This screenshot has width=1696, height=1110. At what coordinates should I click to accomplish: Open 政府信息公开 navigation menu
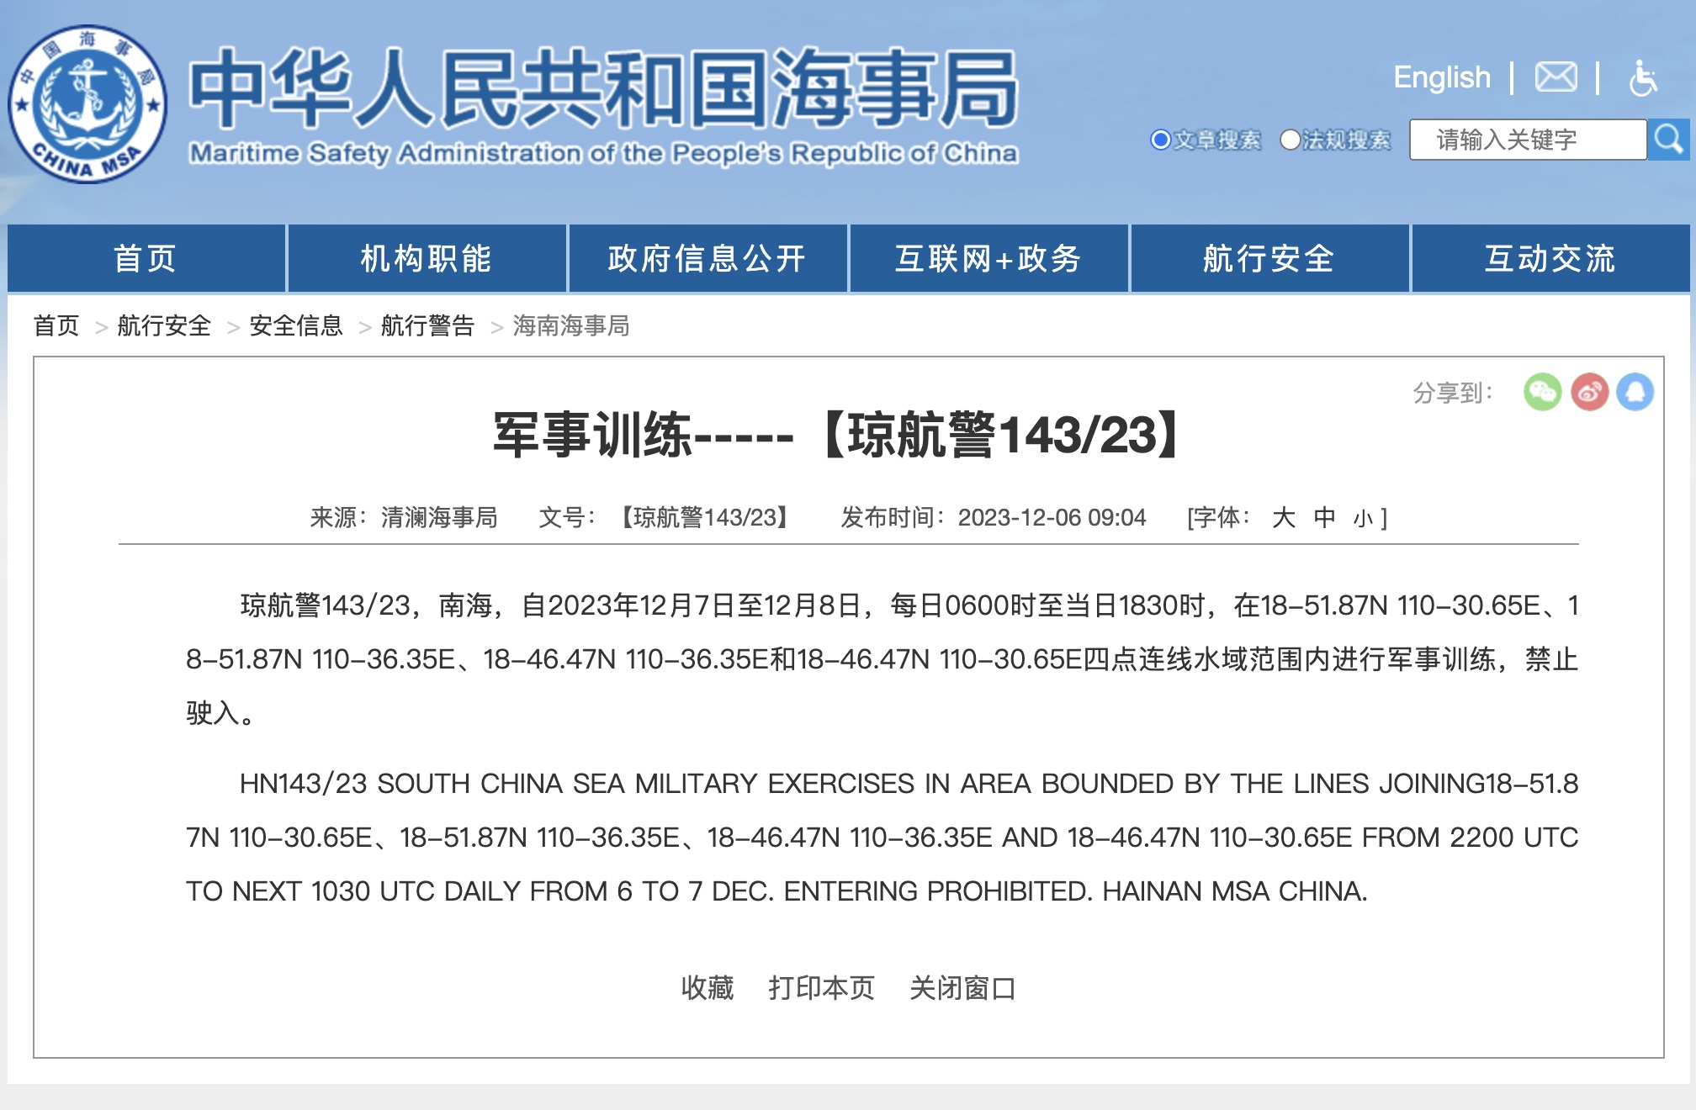(x=708, y=259)
